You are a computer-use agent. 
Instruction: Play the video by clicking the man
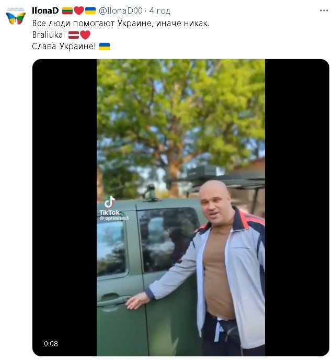click(x=222, y=266)
